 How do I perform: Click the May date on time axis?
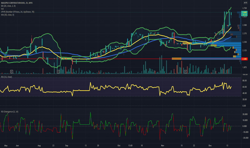[6, 146]
